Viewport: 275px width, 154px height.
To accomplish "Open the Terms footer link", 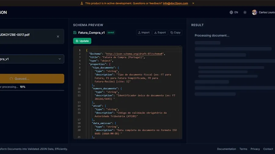I will (243, 149).
